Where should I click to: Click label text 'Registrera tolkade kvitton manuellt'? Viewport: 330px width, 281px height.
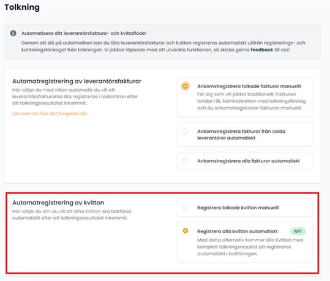coord(238,208)
